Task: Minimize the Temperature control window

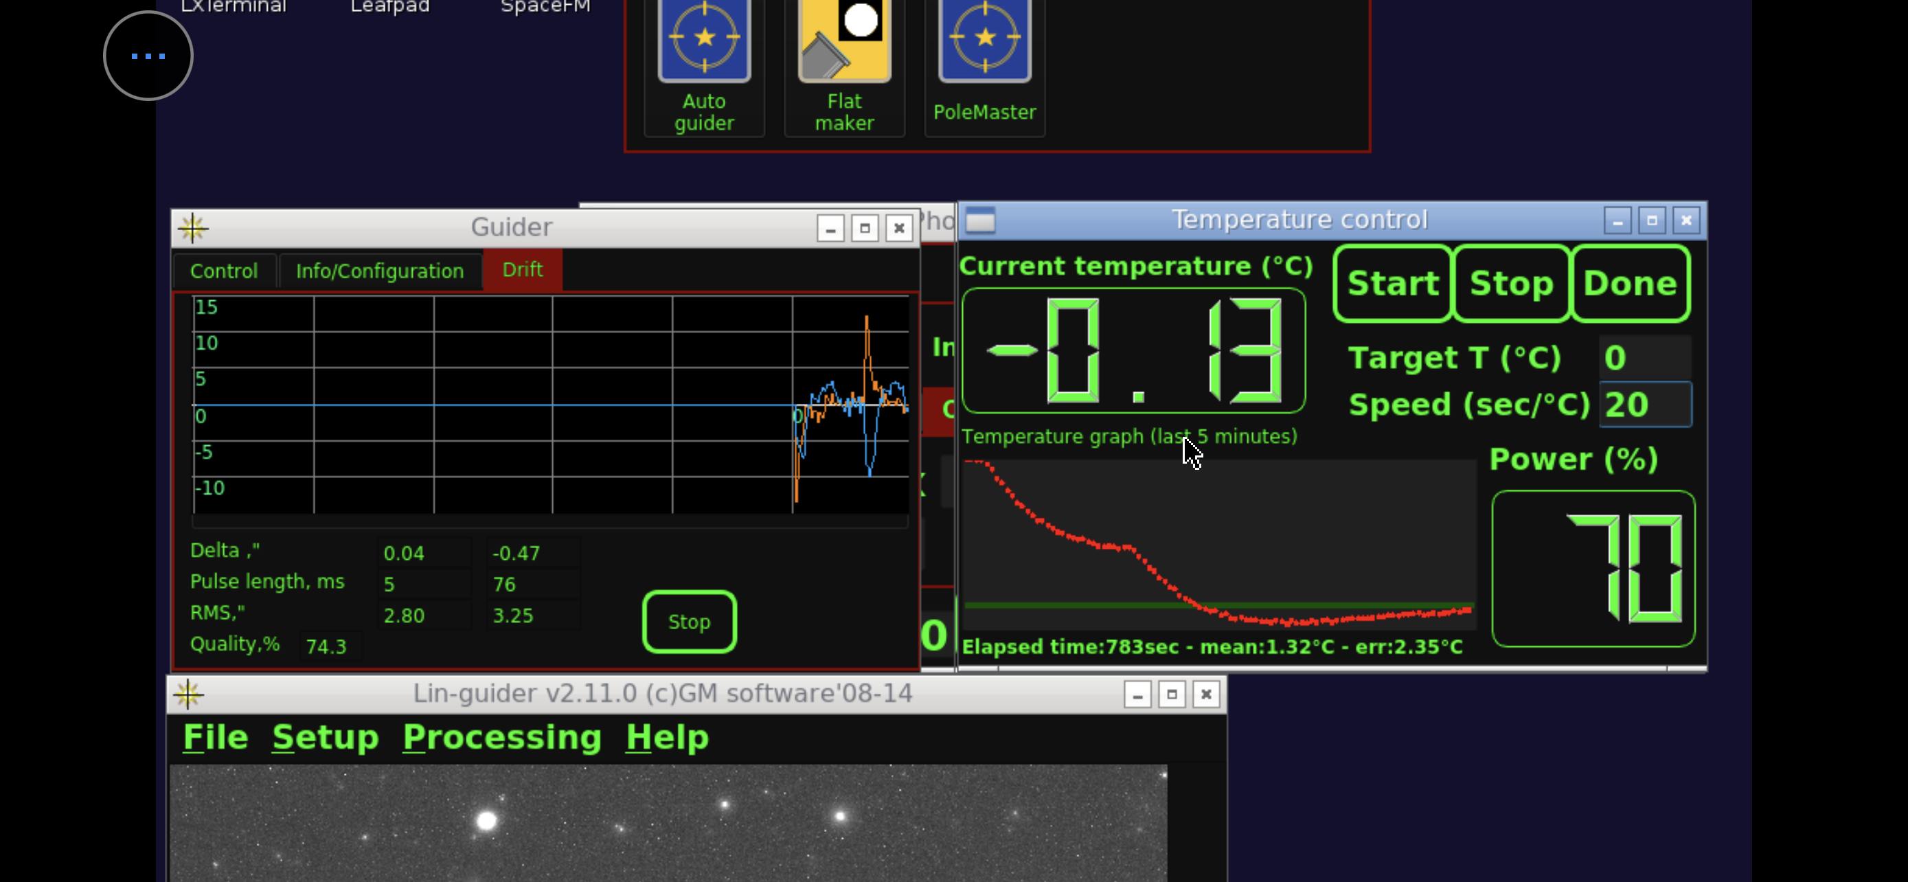Action: tap(1617, 220)
